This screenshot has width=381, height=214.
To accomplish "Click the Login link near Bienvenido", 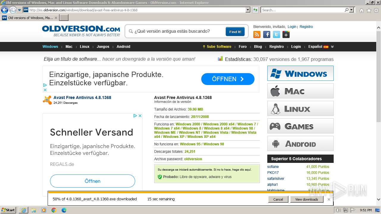I will click(x=292, y=27).
